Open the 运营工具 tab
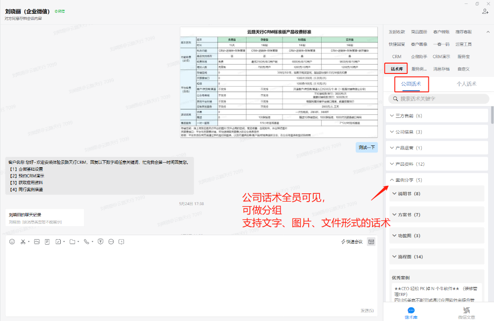The height and width of the screenshot is (321, 494). click(x=464, y=44)
